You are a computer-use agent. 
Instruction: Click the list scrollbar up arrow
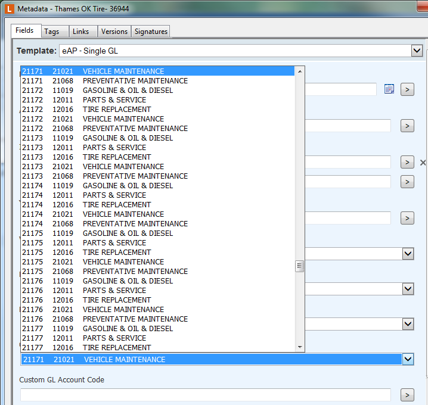tap(300, 71)
